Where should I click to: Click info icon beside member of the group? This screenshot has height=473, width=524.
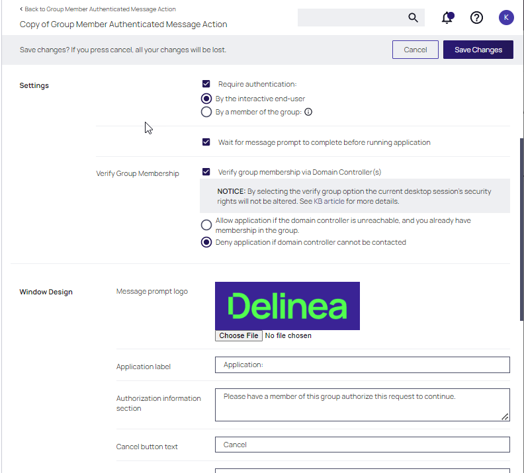coord(308,112)
